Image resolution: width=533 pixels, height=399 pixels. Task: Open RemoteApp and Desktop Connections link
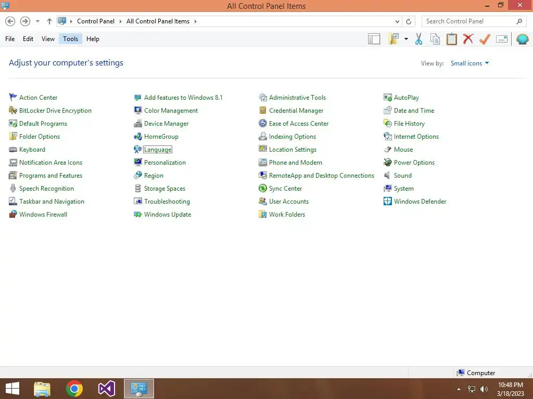tap(322, 176)
